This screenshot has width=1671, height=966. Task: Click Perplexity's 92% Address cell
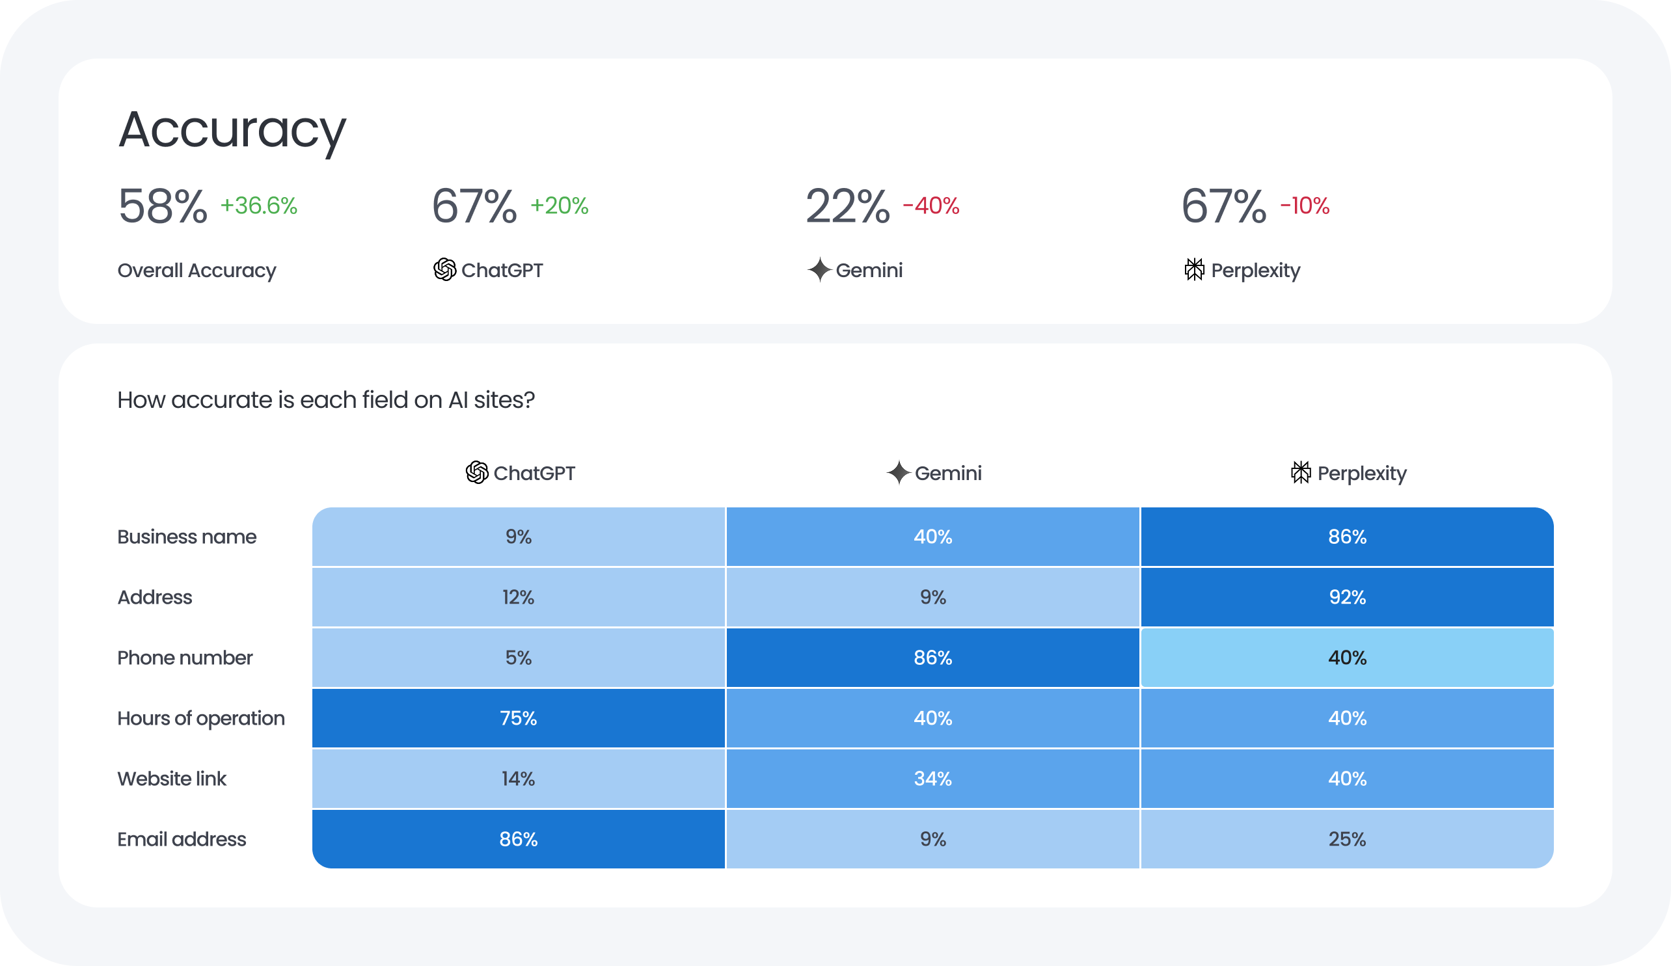pyautogui.click(x=1347, y=597)
